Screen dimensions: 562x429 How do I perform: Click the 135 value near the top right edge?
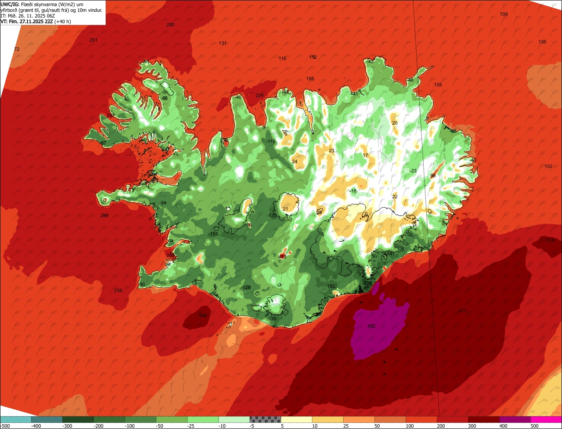click(542, 42)
